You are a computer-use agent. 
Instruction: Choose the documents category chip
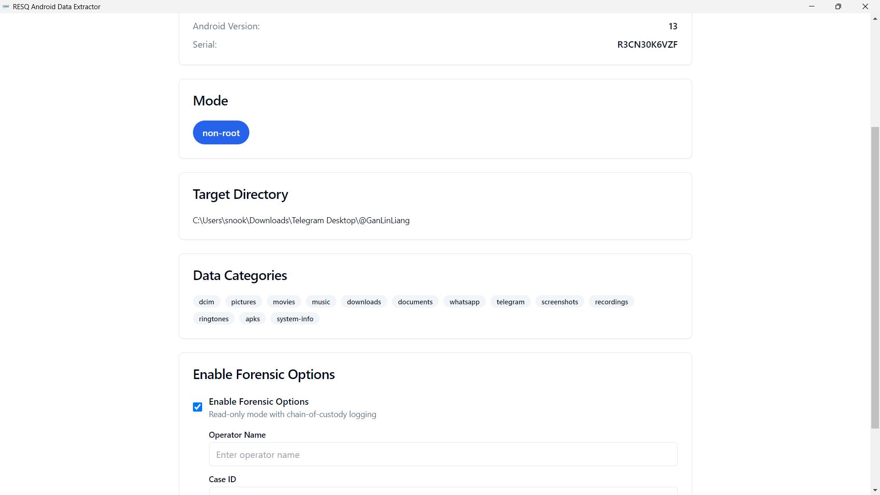tap(415, 302)
